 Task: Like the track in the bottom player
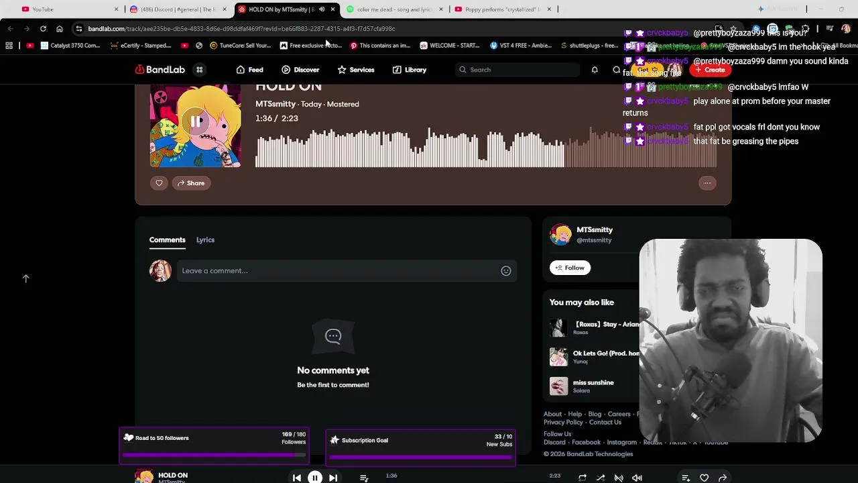[x=704, y=478]
